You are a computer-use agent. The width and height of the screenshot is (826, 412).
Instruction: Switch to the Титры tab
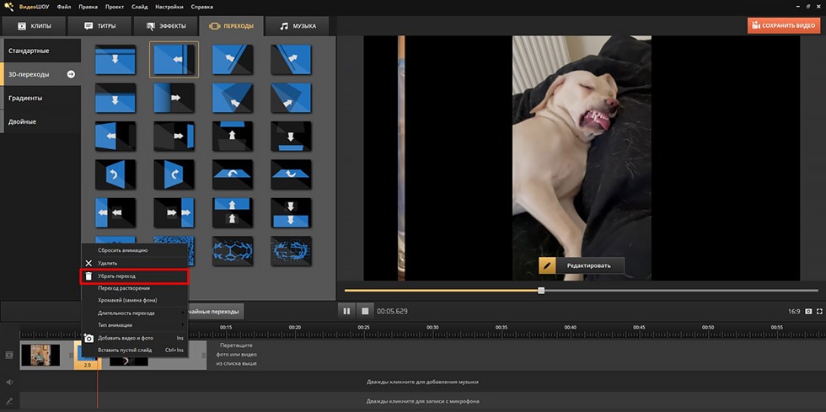(99, 26)
